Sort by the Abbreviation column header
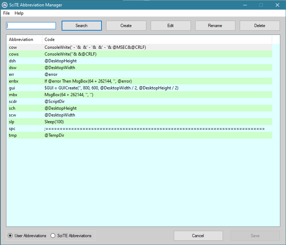 (x=25, y=40)
